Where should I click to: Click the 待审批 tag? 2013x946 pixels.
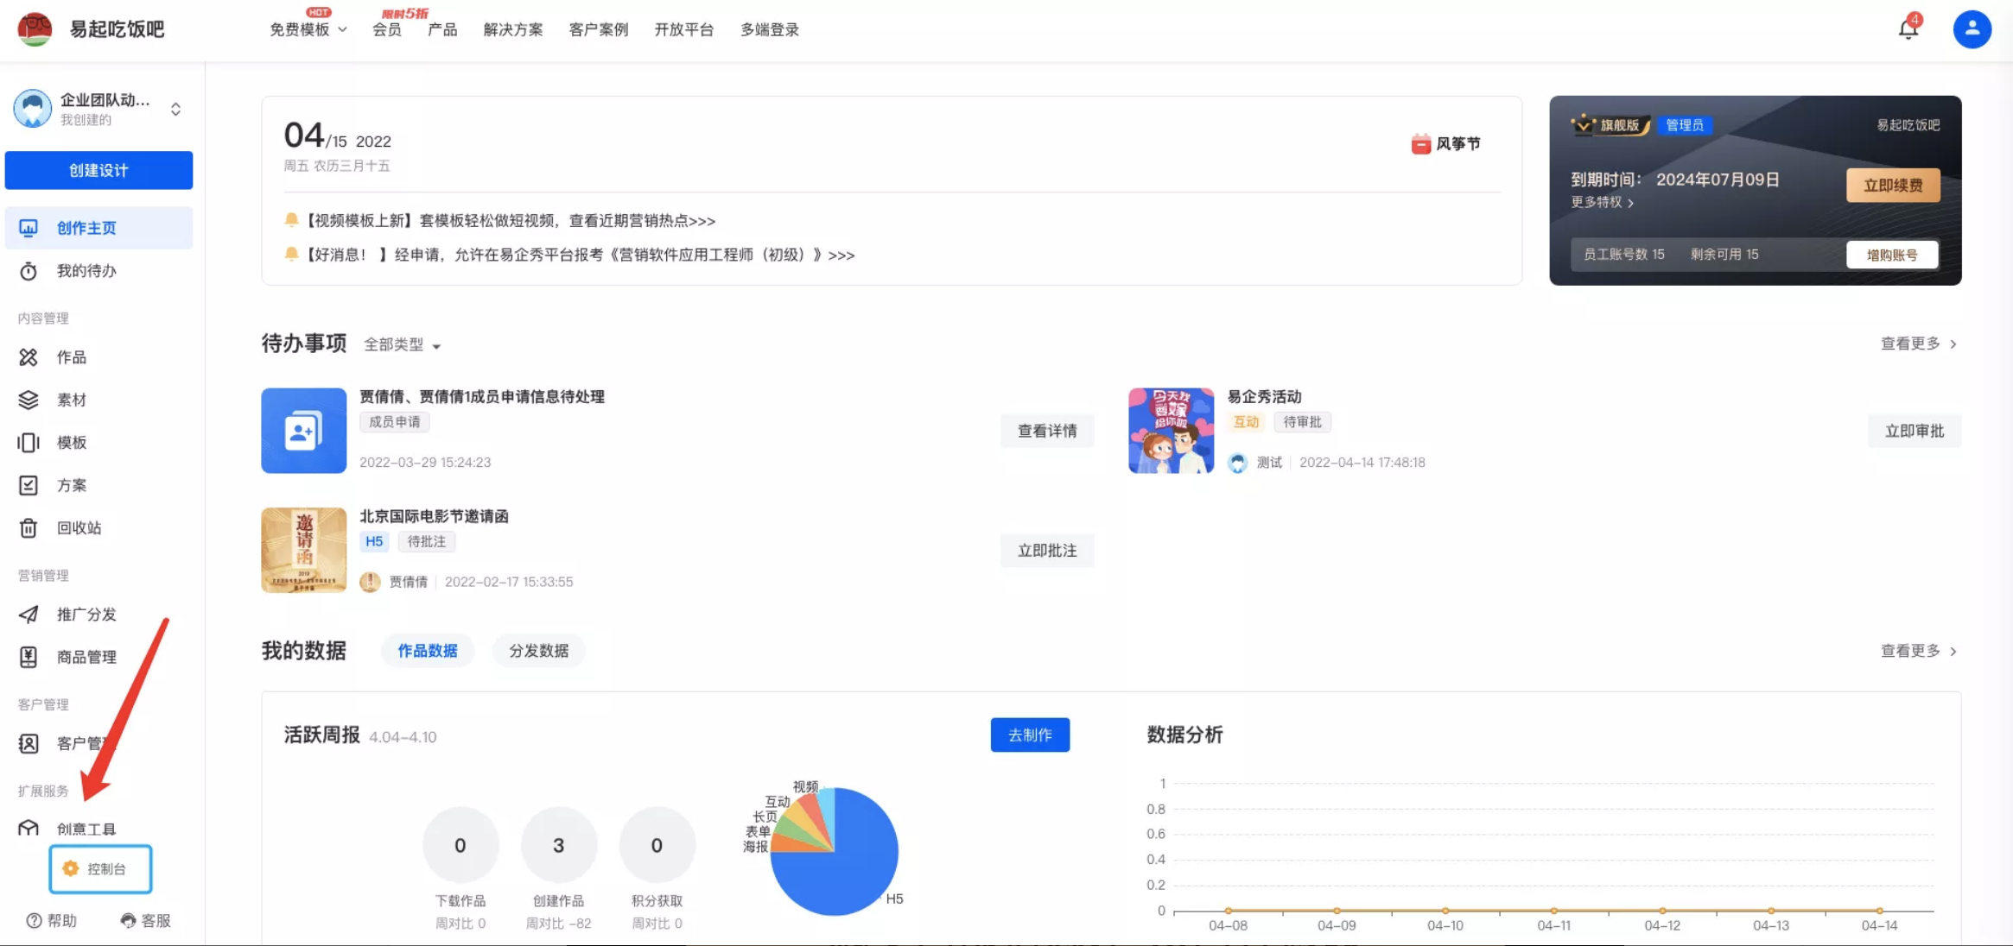click(1302, 422)
